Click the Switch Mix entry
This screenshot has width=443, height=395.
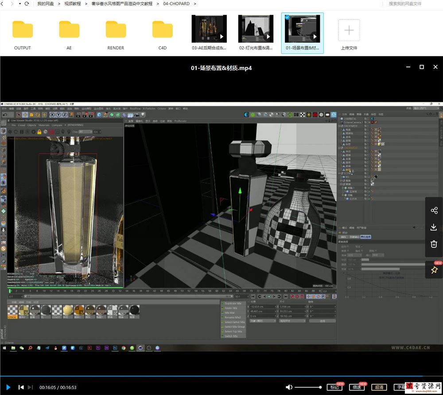click(x=233, y=336)
